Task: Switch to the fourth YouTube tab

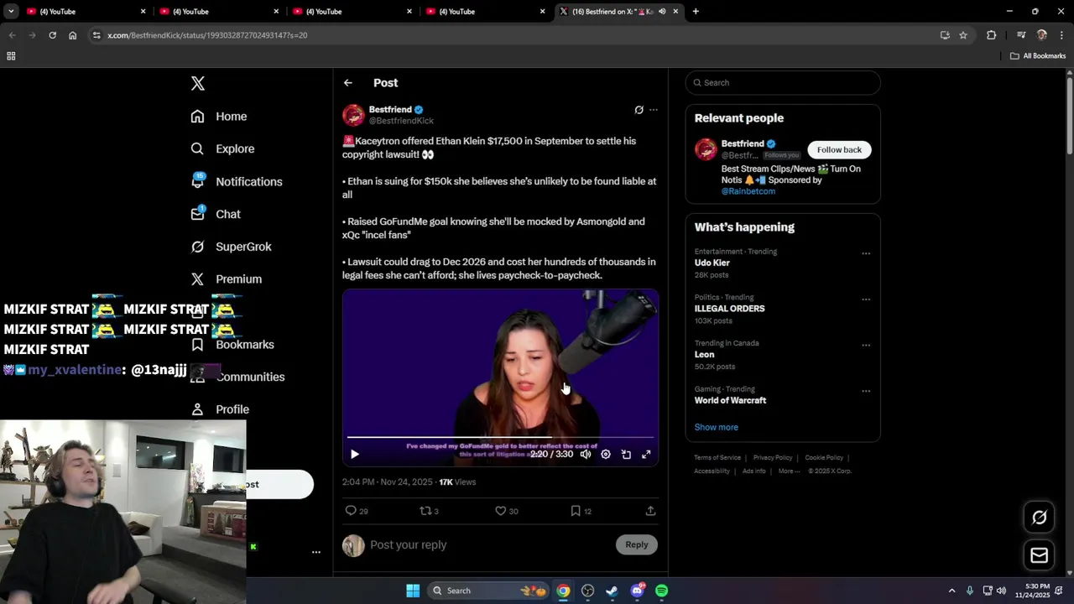Action: [x=485, y=11]
